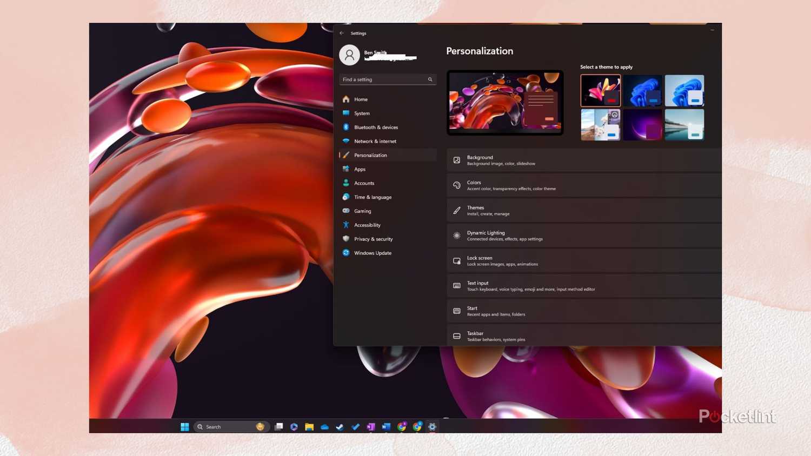Select the dark blue Windows theme thumbnail
The height and width of the screenshot is (456, 811).
pos(642,90)
